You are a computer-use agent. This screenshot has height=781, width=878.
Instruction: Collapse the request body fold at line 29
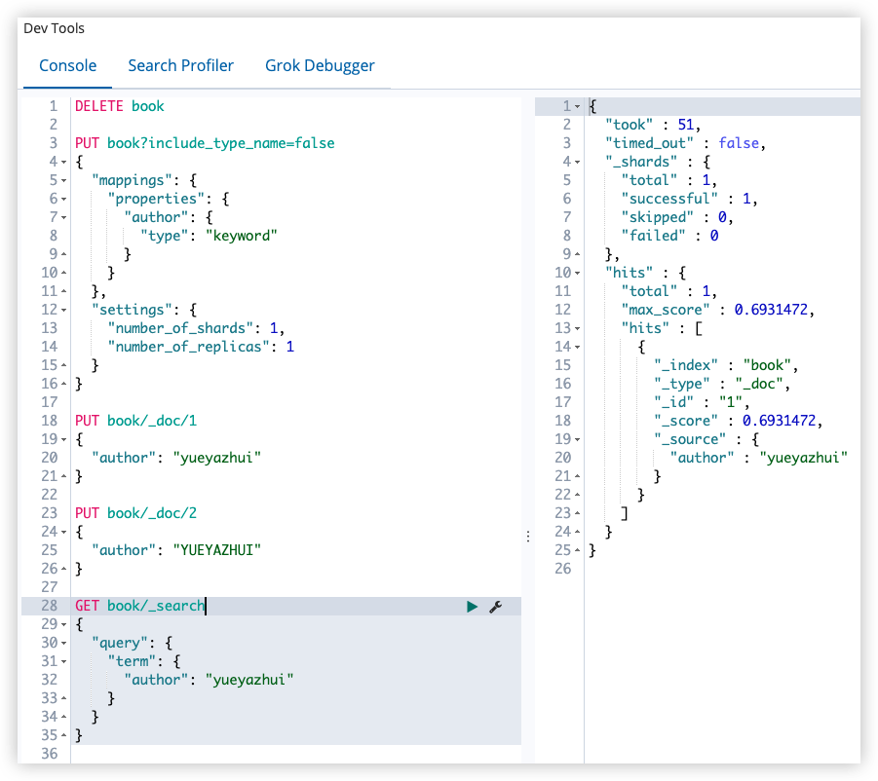coord(64,624)
